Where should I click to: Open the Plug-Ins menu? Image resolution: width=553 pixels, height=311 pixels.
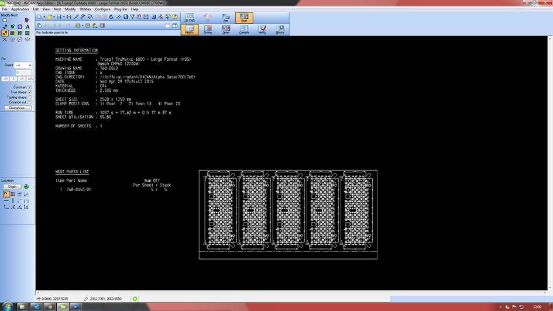coord(121,9)
